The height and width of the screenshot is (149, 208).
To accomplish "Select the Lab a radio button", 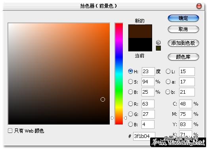I will (x=168, y=82).
